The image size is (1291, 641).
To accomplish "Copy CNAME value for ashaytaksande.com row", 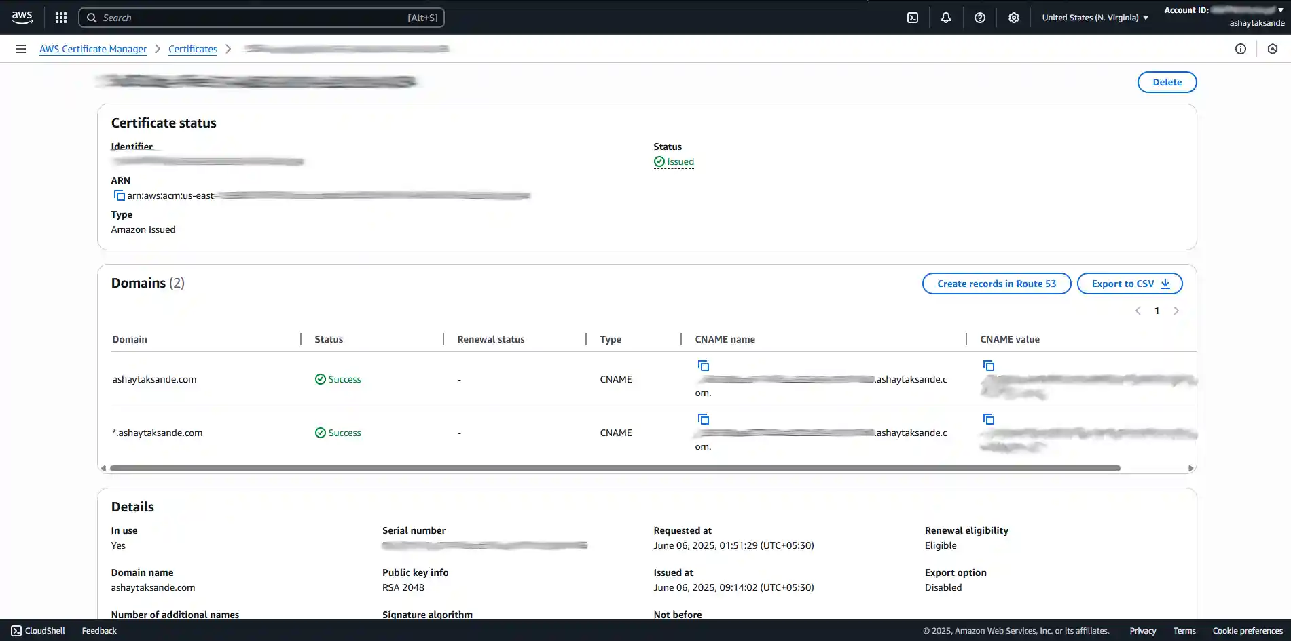I will (989, 366).
